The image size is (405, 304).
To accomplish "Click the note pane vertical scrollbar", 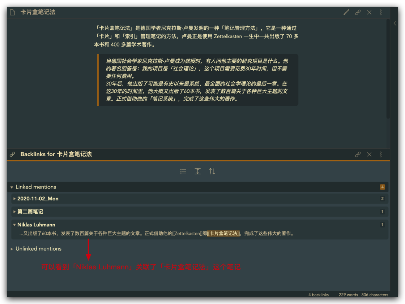I will 388,69.
